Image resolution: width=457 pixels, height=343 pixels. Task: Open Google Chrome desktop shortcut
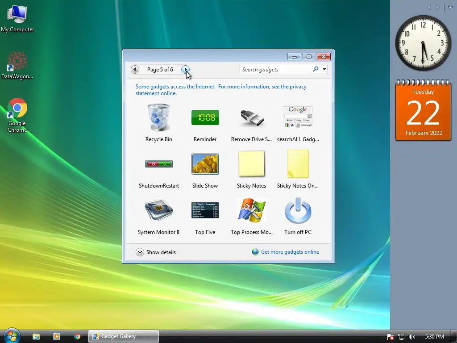(17, 116)
